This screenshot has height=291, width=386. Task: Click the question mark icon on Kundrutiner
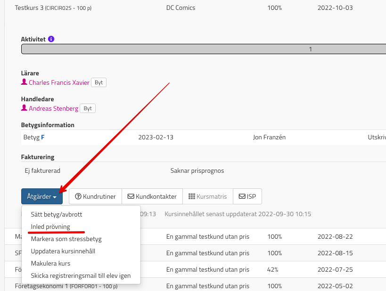pos(78,196)
